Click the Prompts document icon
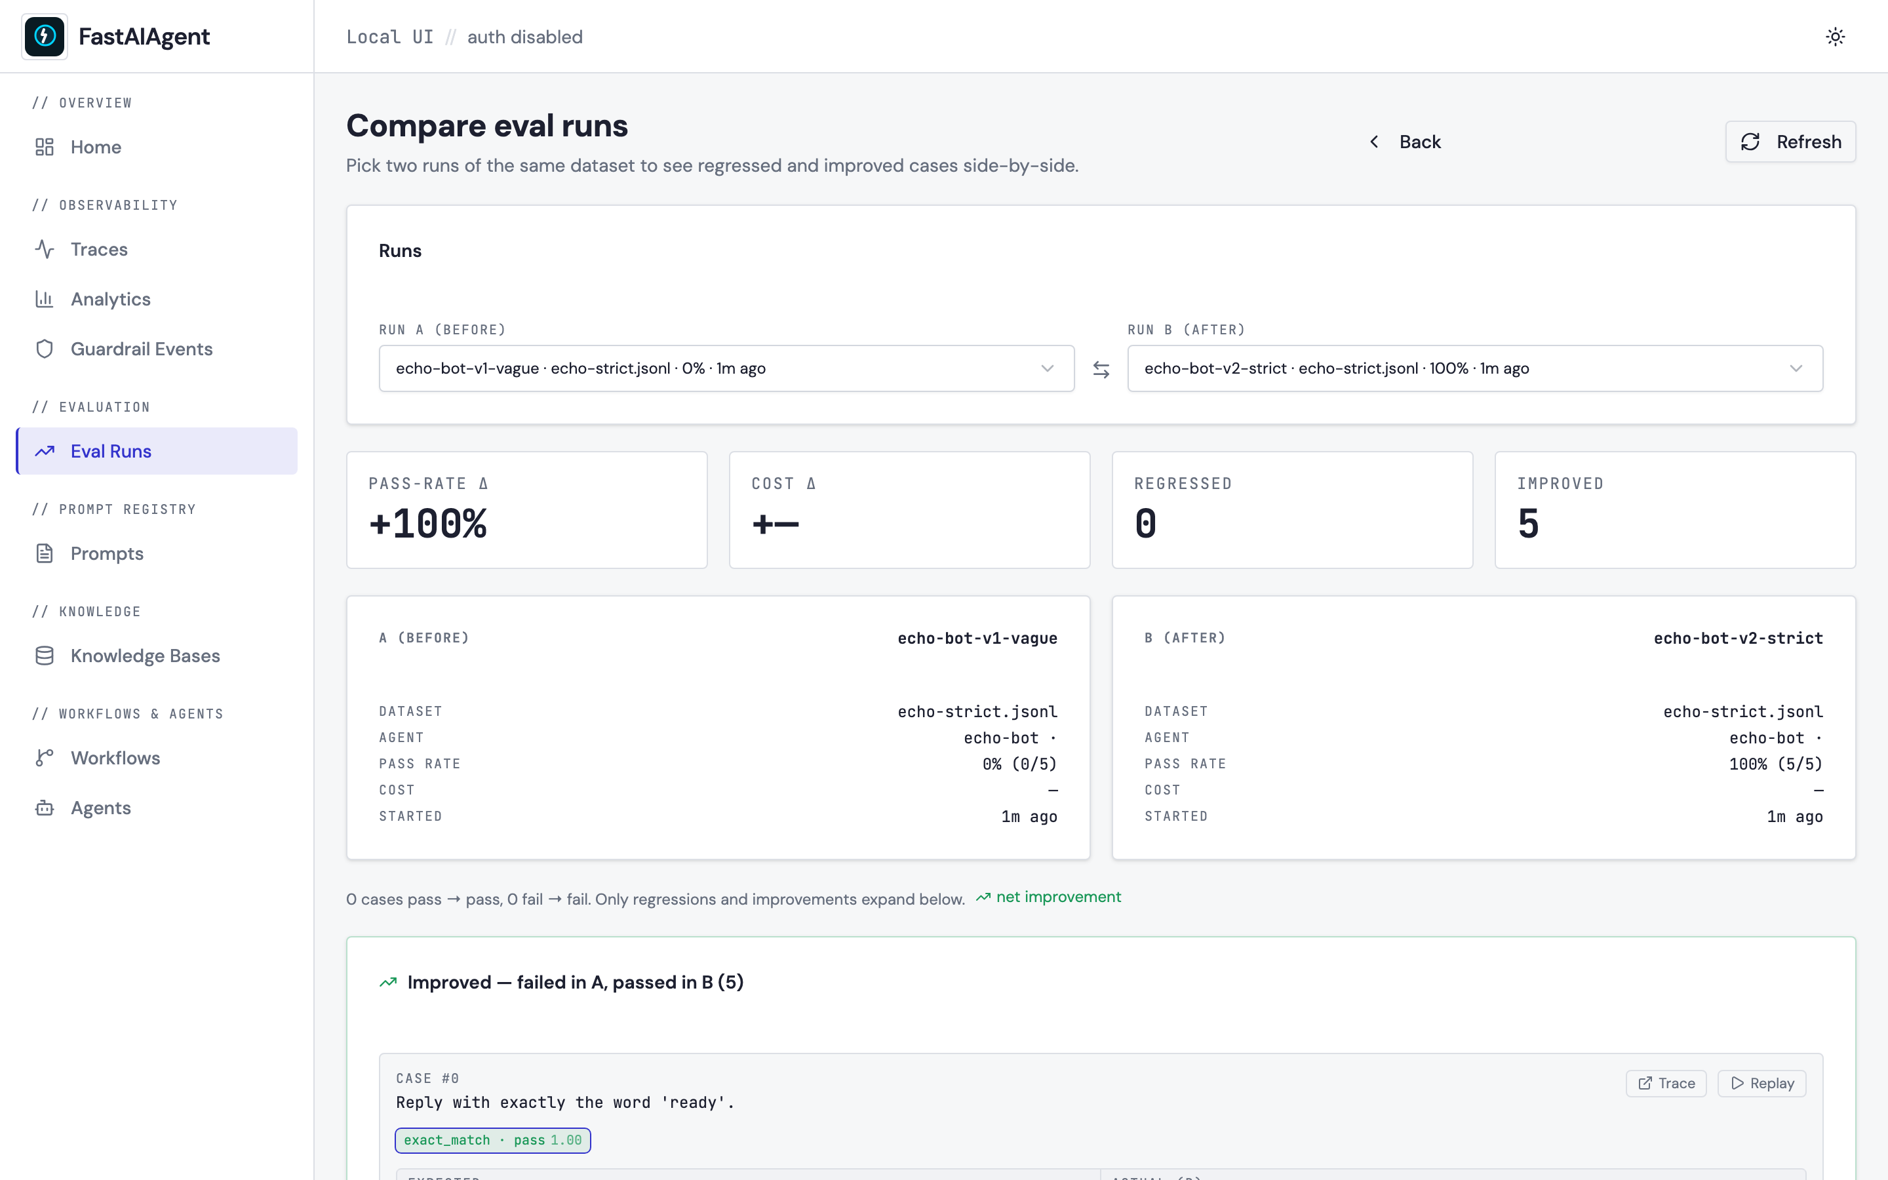The image size is (1888, 1180). point(45,553)
